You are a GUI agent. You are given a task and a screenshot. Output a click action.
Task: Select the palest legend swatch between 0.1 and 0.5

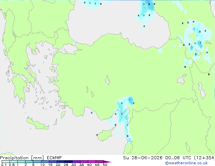tap(6, 162)
